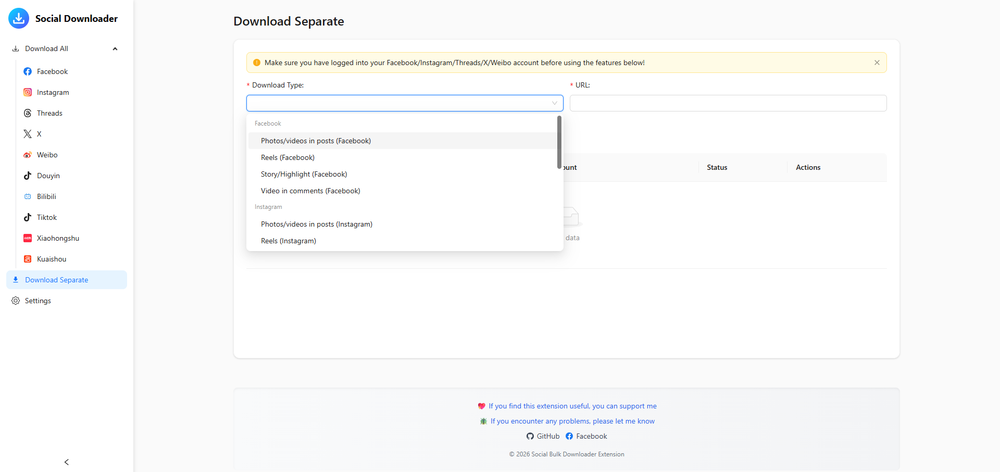Click the X platform icon

coord(28,134)
